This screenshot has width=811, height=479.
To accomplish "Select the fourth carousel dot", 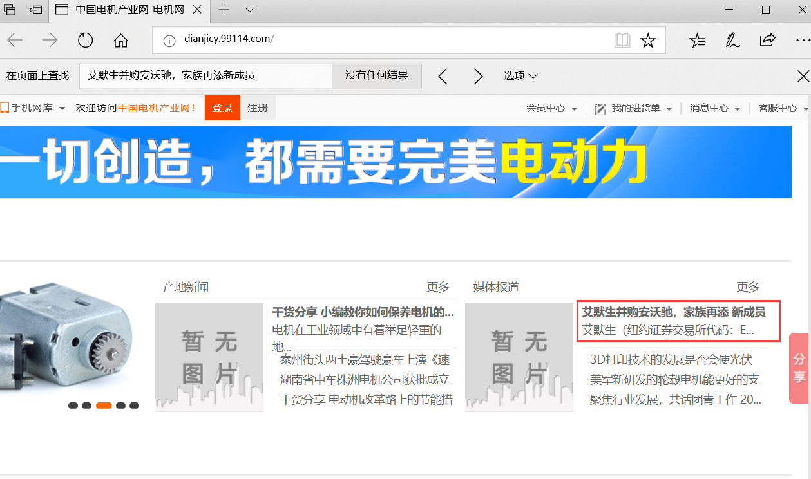I will click(x=120, y=406).
